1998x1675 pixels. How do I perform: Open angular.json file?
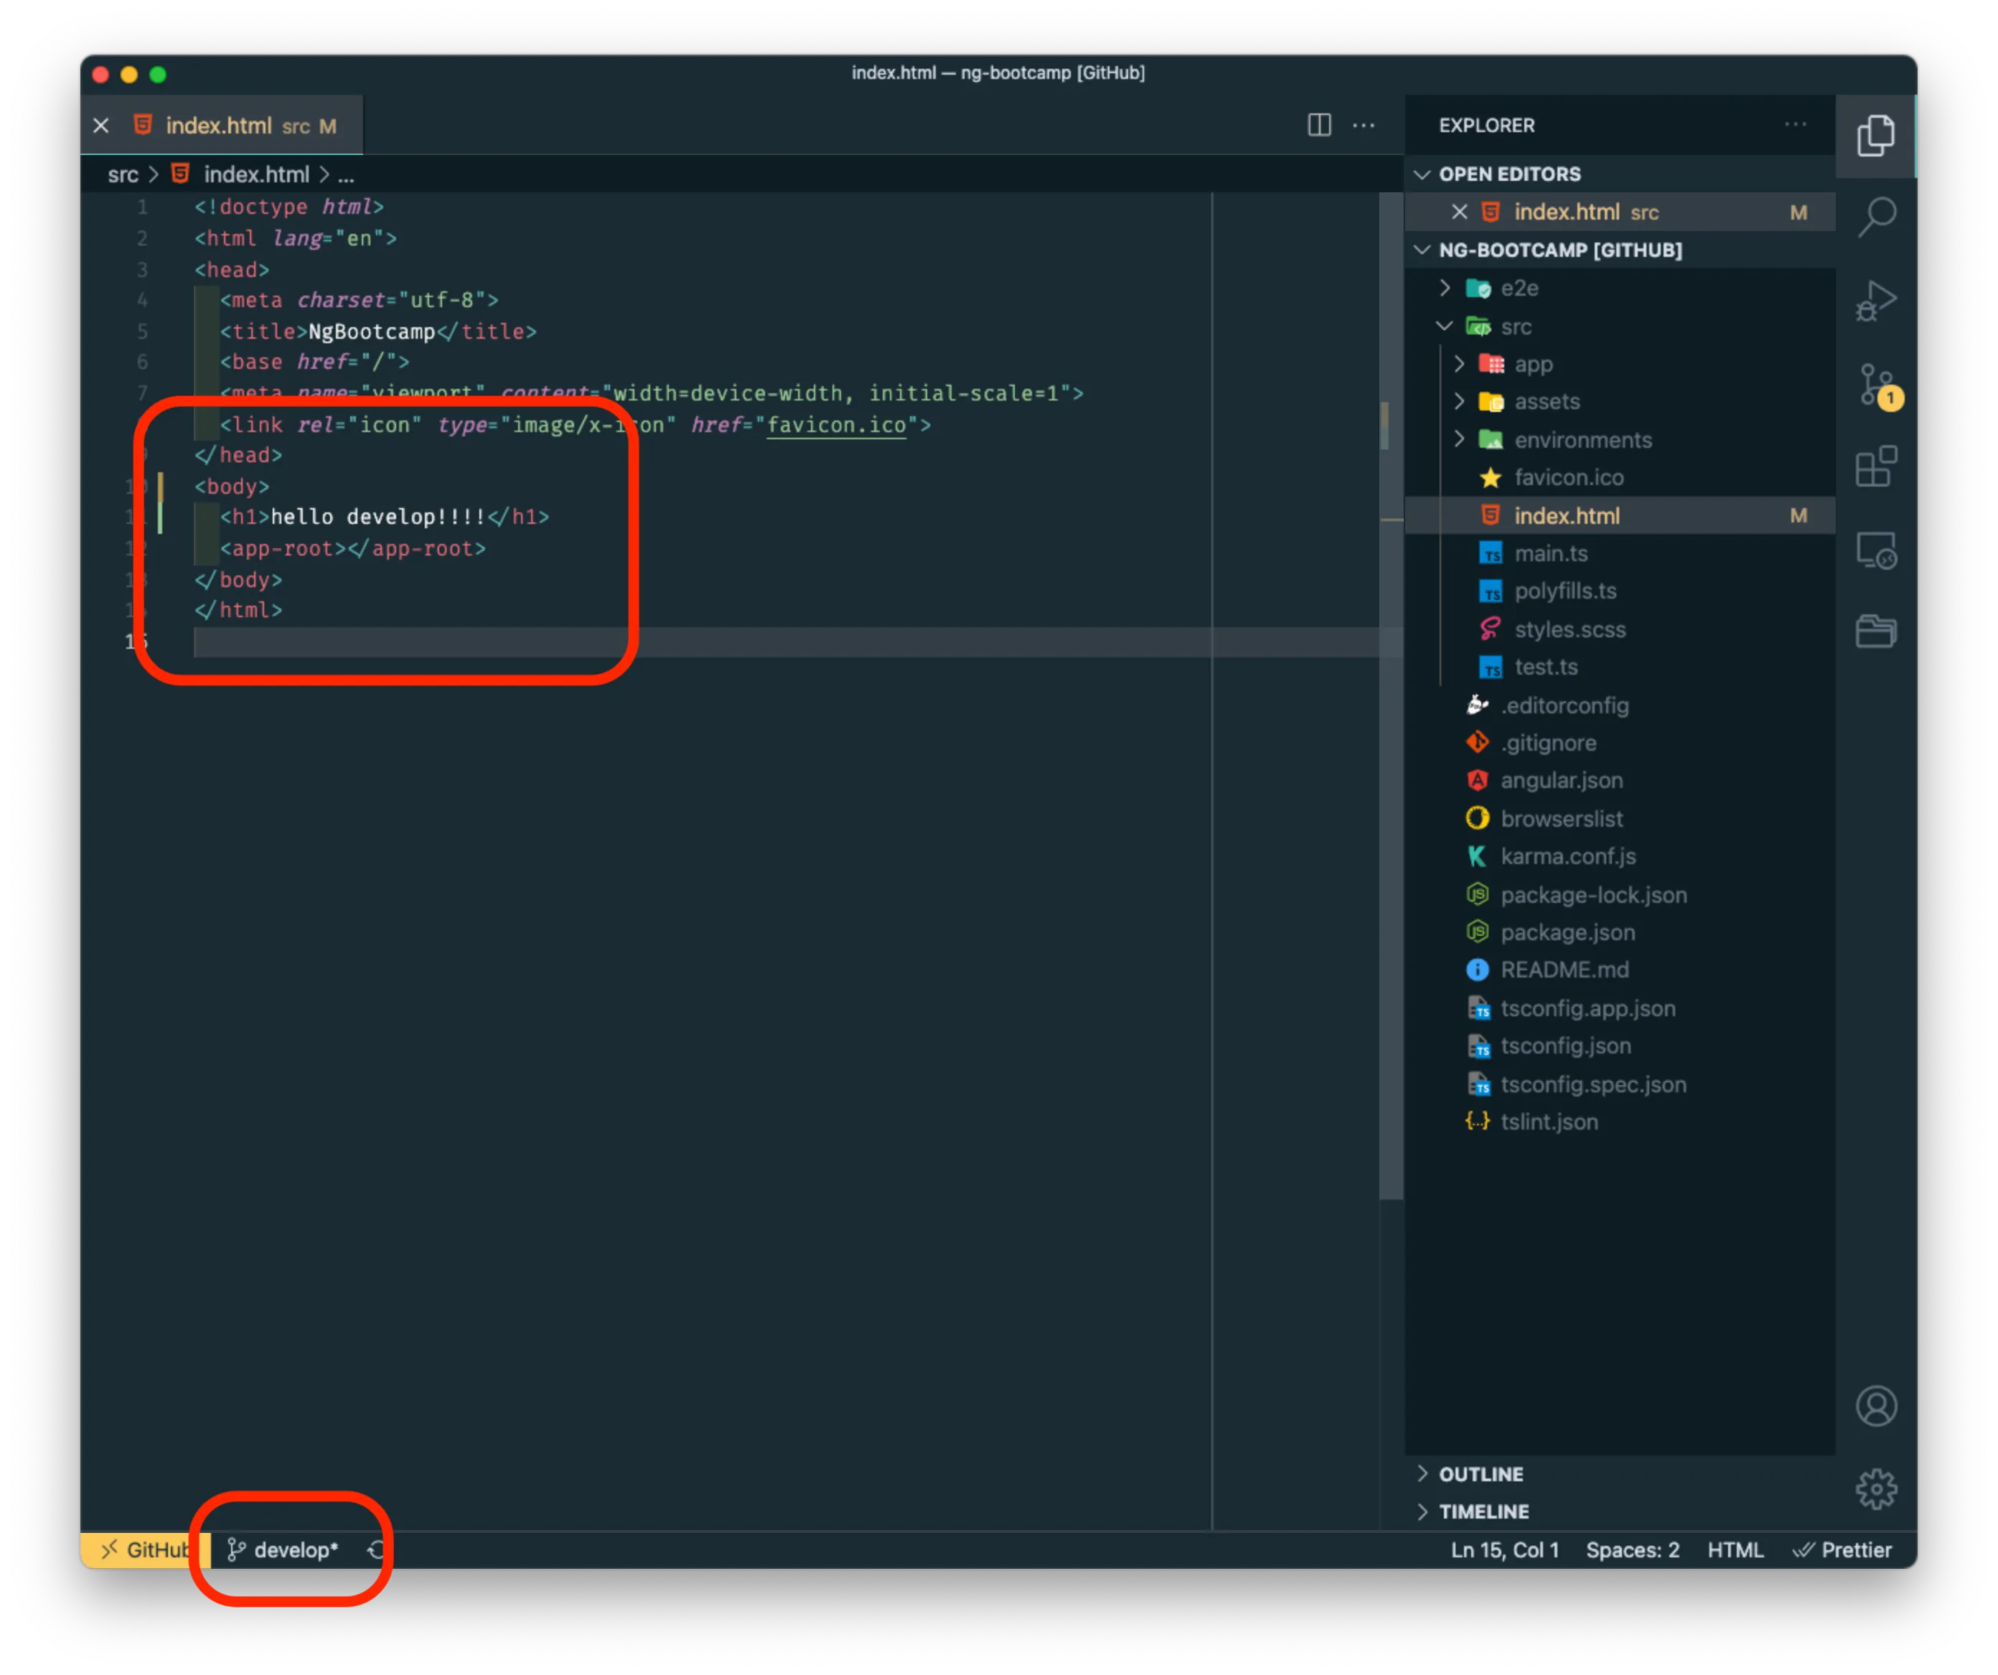1619,781
